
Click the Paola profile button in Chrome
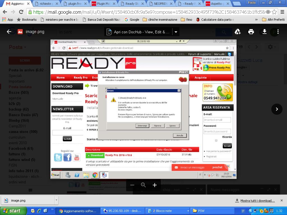252,3
